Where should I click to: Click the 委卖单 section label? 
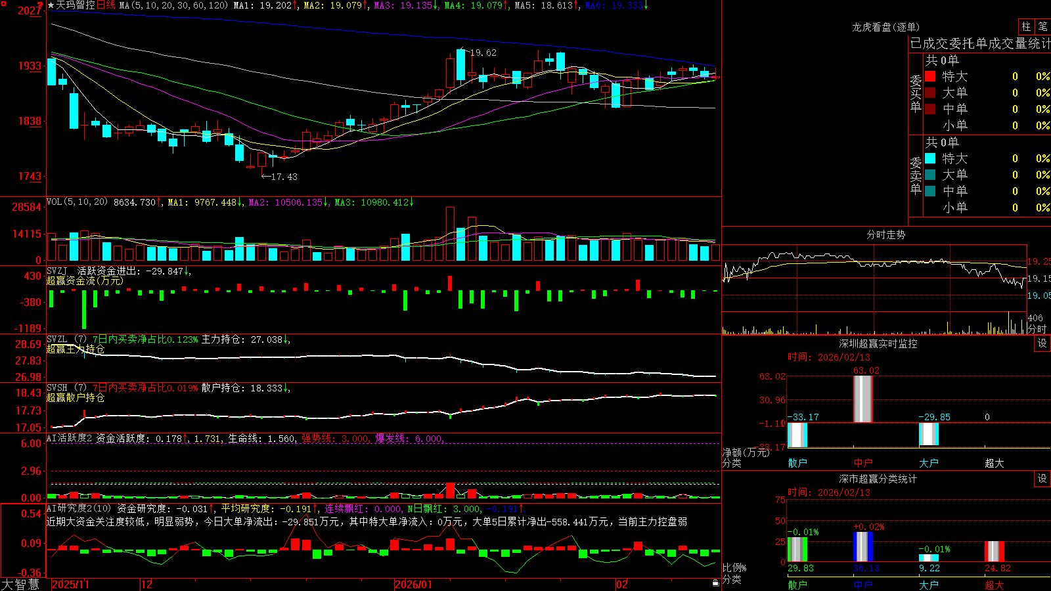(916, 176)
